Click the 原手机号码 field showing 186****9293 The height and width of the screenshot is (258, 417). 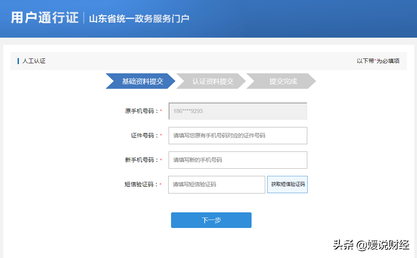[238, 111]
